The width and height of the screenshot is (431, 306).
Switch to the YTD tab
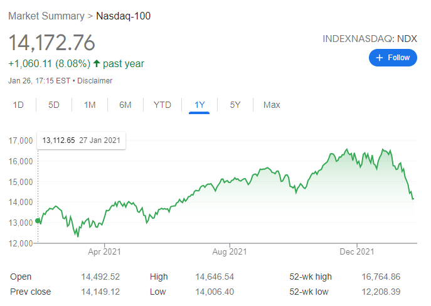coord(162,105)
